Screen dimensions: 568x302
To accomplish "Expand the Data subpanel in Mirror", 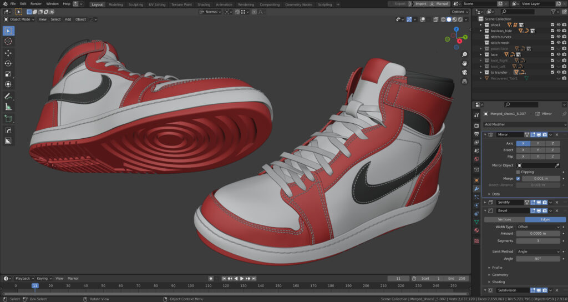I will 489,194.
